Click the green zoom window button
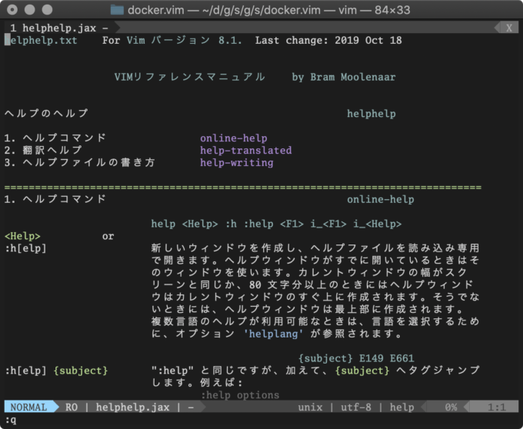The image size is (523, 429). coord(51,10)
